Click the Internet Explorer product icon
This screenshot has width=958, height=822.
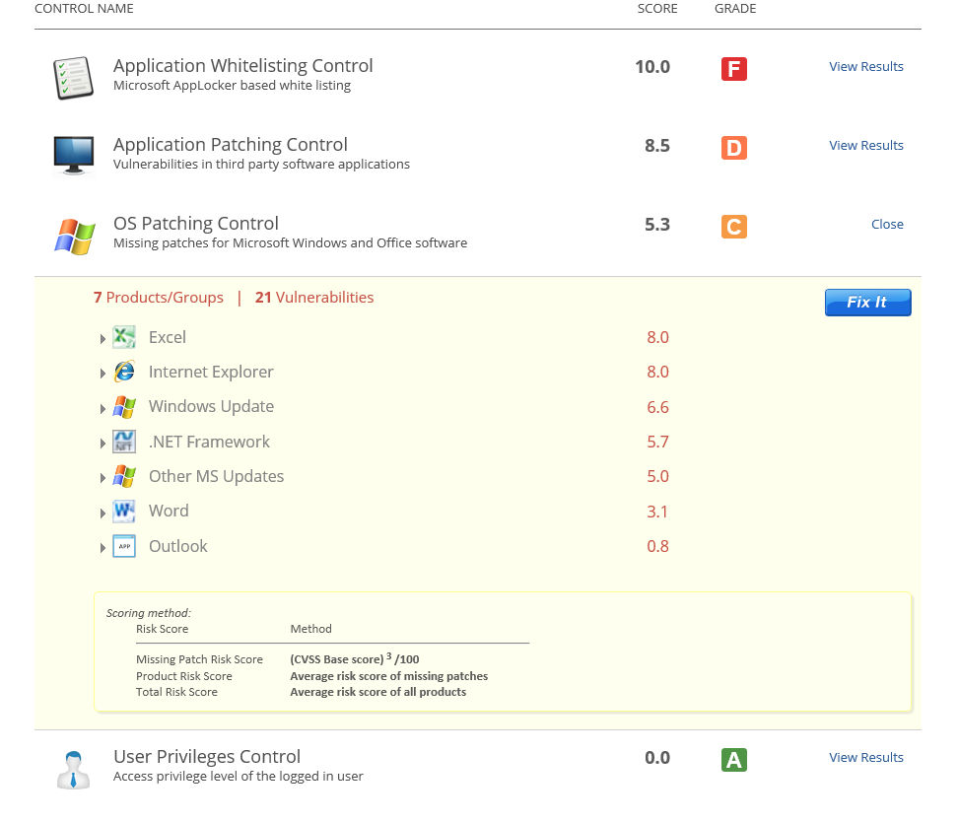[x=124, y=372]
